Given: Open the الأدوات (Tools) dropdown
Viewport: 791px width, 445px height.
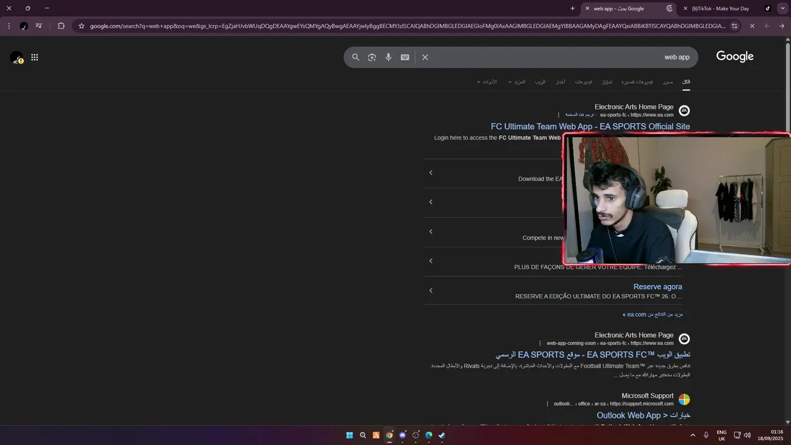Looking at the screenshot, I should point(487,82).
